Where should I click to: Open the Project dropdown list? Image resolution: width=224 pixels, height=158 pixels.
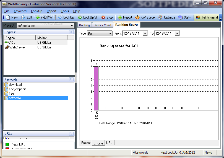72,26
